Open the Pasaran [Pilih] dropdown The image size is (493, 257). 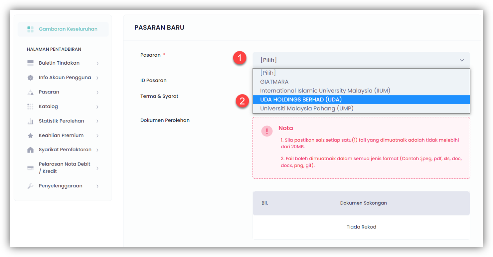coord(361,60)
